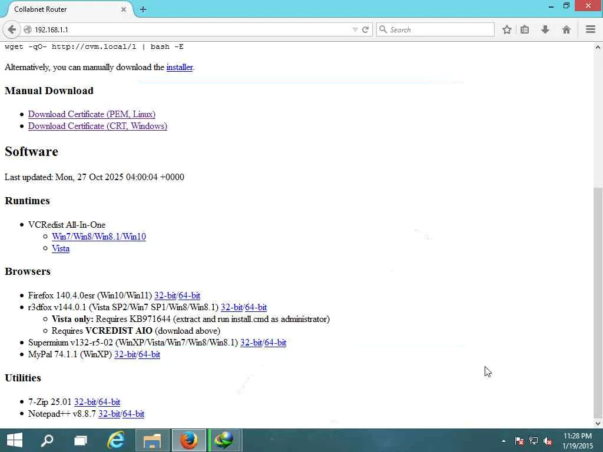Viewport: 603px width, 452px height.
Task: Click the Manual Download heading
Action: click(x=49, y=91)
